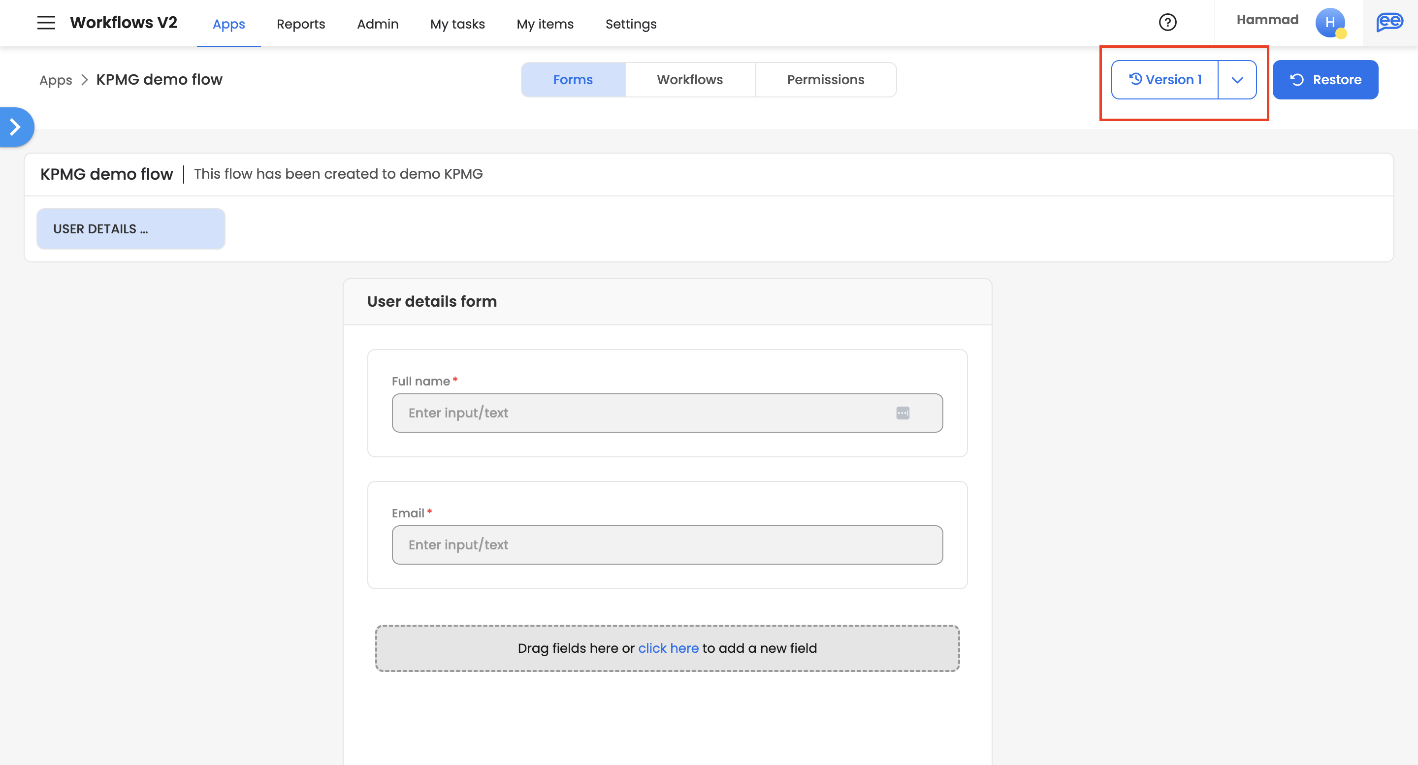Screen dimensions: 1418x765
Task: Go to the Admin menu
Action: point(378,24)
